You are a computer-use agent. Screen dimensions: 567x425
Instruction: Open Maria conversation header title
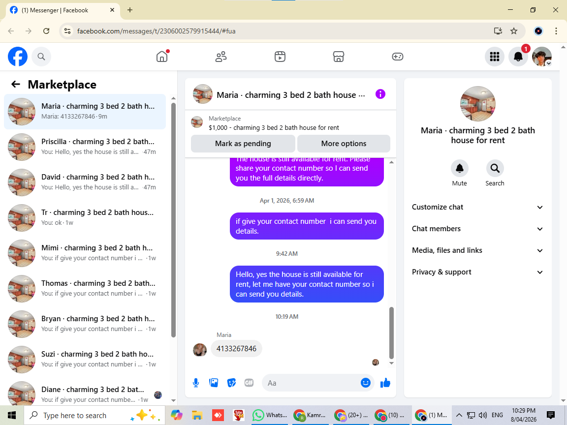click(x=291, y=95)
